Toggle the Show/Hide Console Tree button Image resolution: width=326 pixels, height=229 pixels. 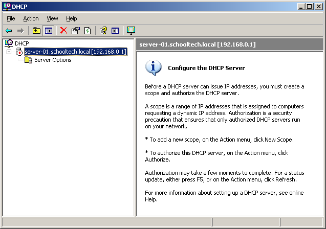(x=48, y=31)
